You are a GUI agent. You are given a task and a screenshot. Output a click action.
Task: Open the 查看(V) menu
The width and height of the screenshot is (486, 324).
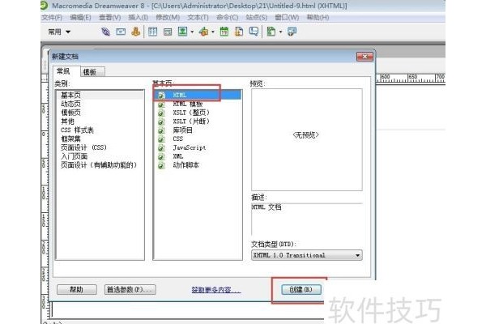coord(109,17)
